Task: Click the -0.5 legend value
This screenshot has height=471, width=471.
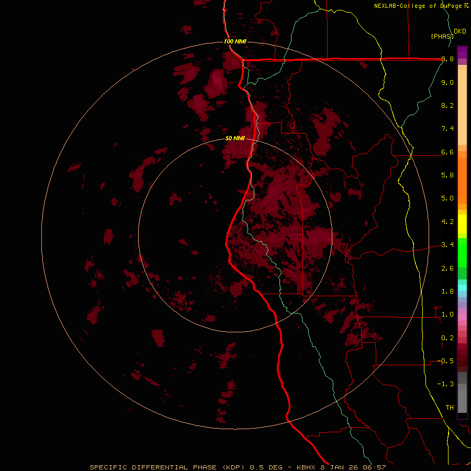Action: point(445,361)
